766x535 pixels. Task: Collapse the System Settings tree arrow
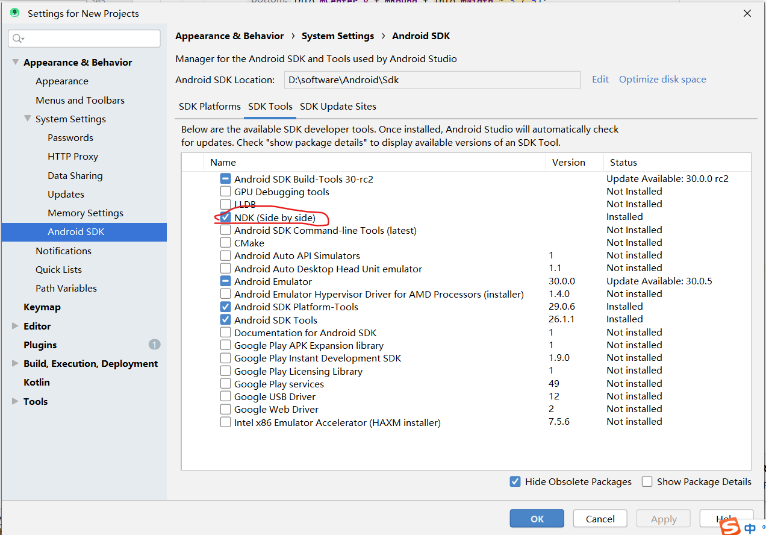pyautogui.click(x=27, y=119)
